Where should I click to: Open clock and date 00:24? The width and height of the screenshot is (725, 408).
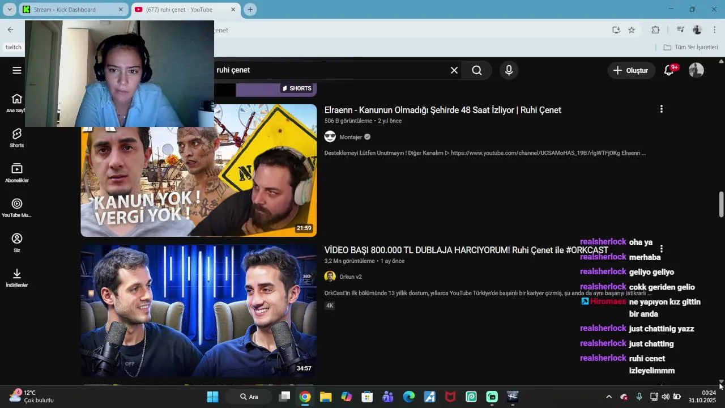[x=702, y=396]
